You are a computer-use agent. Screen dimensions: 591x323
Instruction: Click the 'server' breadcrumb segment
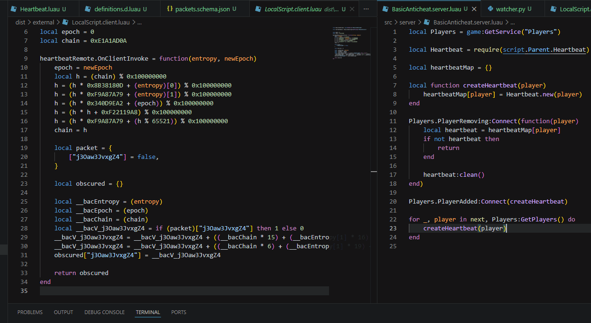pyautogui.click(x=407, y=22)
